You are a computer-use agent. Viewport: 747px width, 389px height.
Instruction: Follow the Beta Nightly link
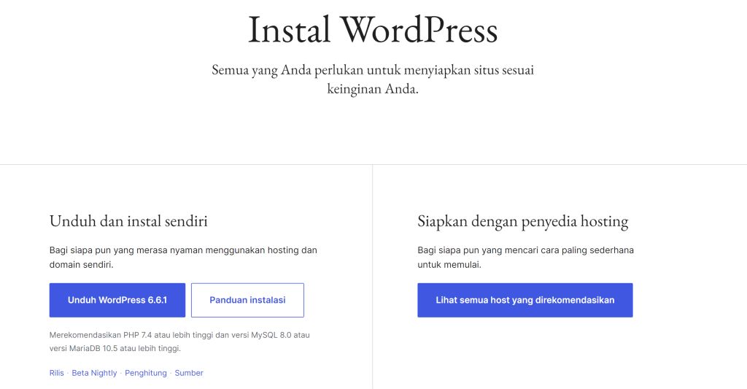pyautogui.click(x=94, y=373)
